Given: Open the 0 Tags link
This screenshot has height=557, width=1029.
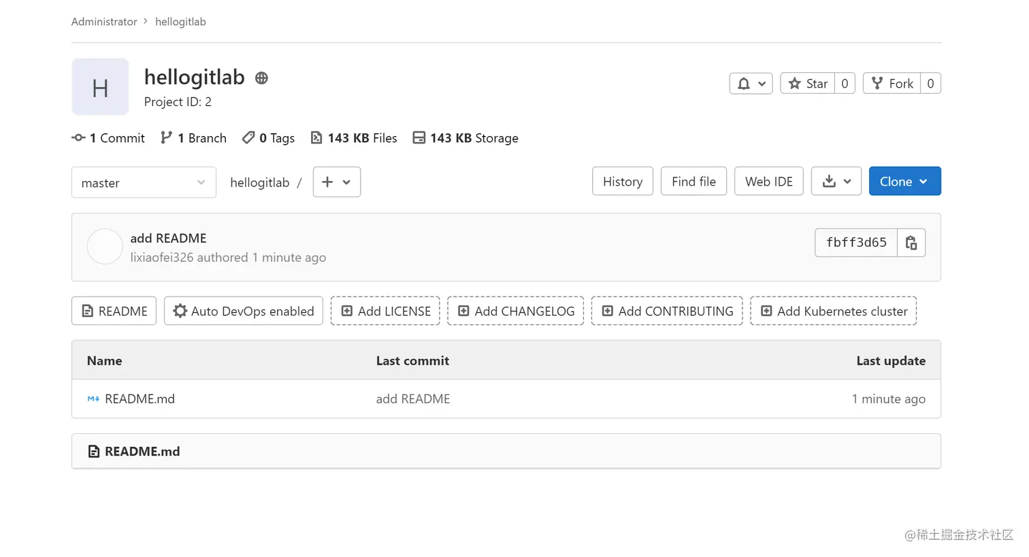Looking at the screenshot, I should 269,138.
